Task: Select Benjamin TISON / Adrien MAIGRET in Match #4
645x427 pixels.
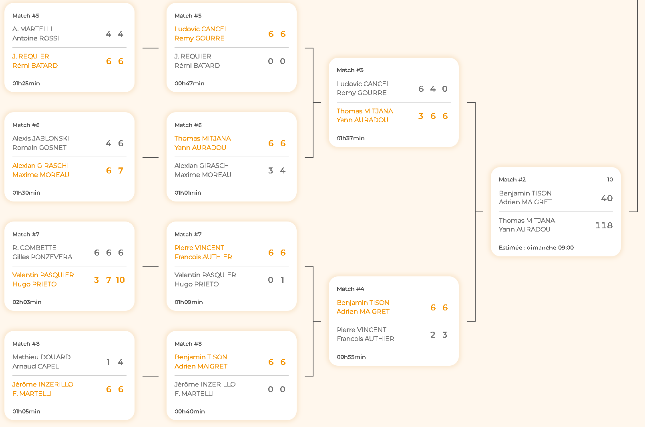Action: point(363,307)
